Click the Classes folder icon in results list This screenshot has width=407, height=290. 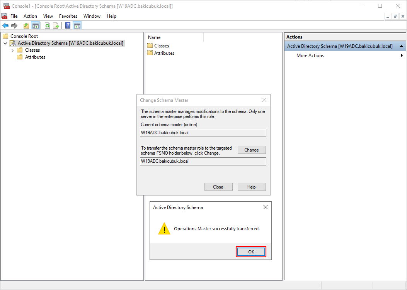tap(150, 46)
